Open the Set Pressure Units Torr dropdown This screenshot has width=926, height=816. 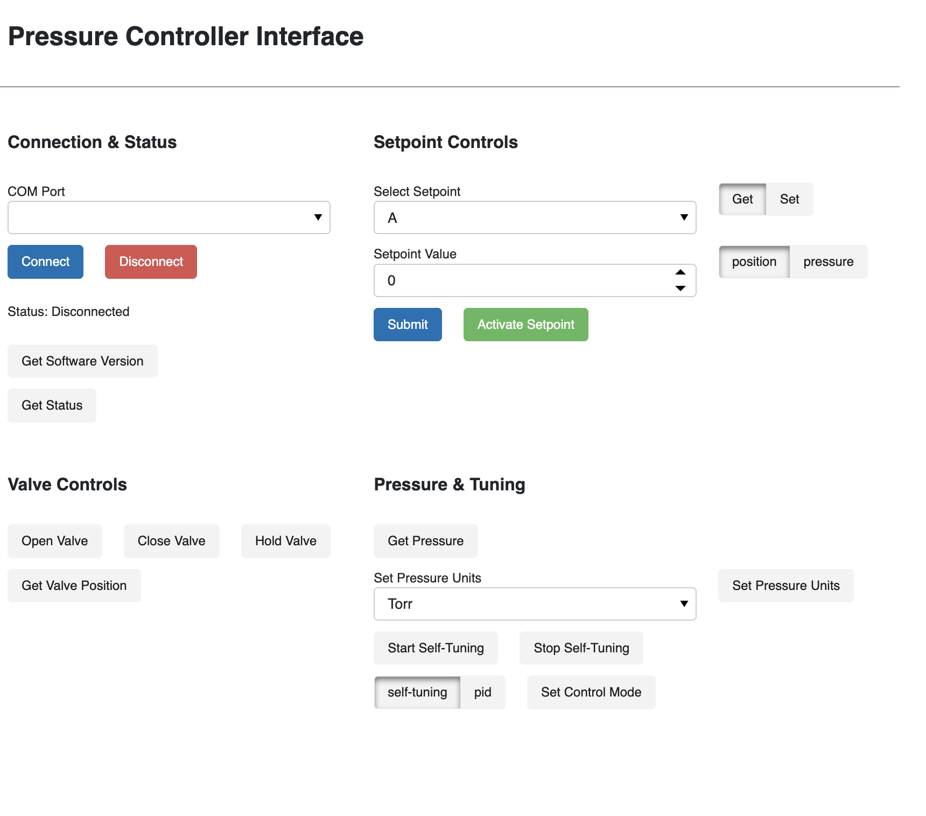[535, 604]
